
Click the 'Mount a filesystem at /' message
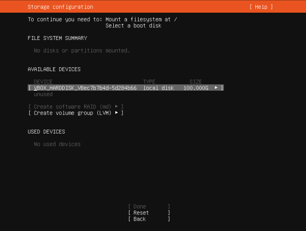coord(141,19)
